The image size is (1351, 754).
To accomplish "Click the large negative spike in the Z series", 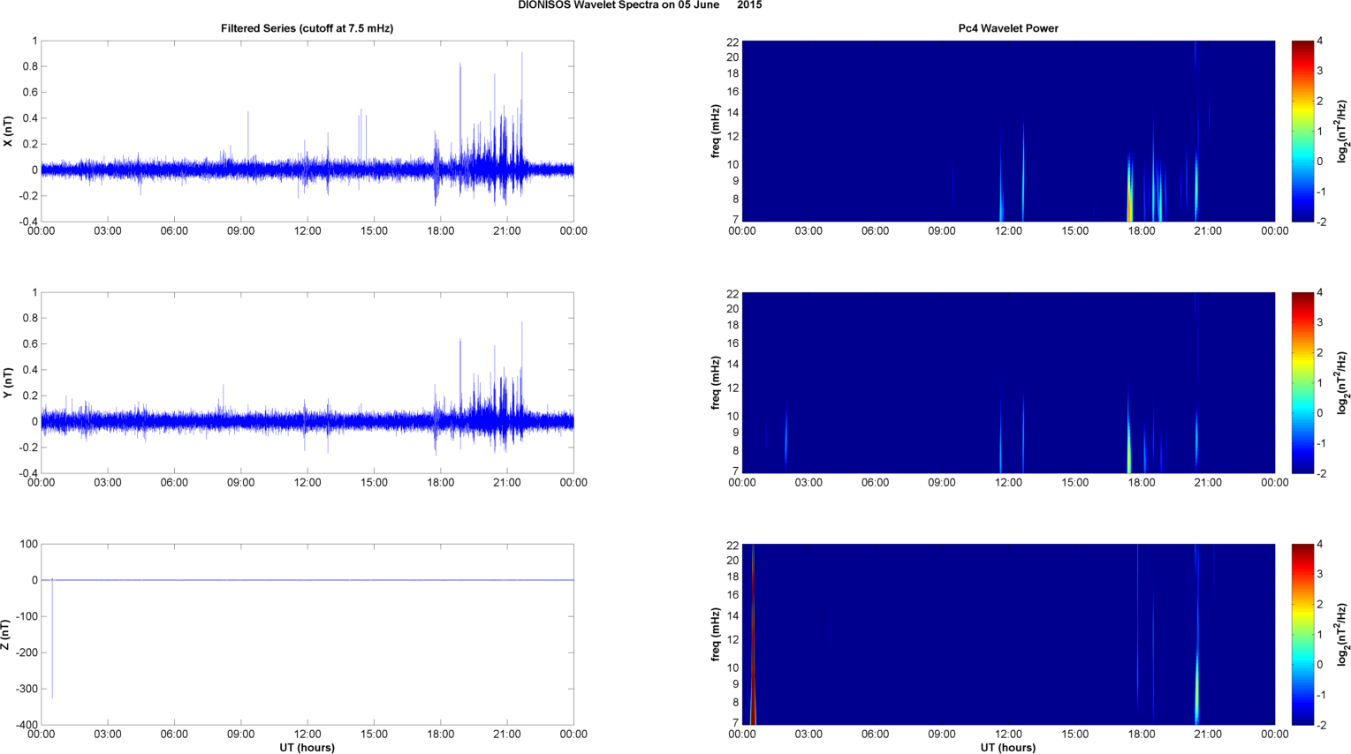I will click(x=52, y=639).
